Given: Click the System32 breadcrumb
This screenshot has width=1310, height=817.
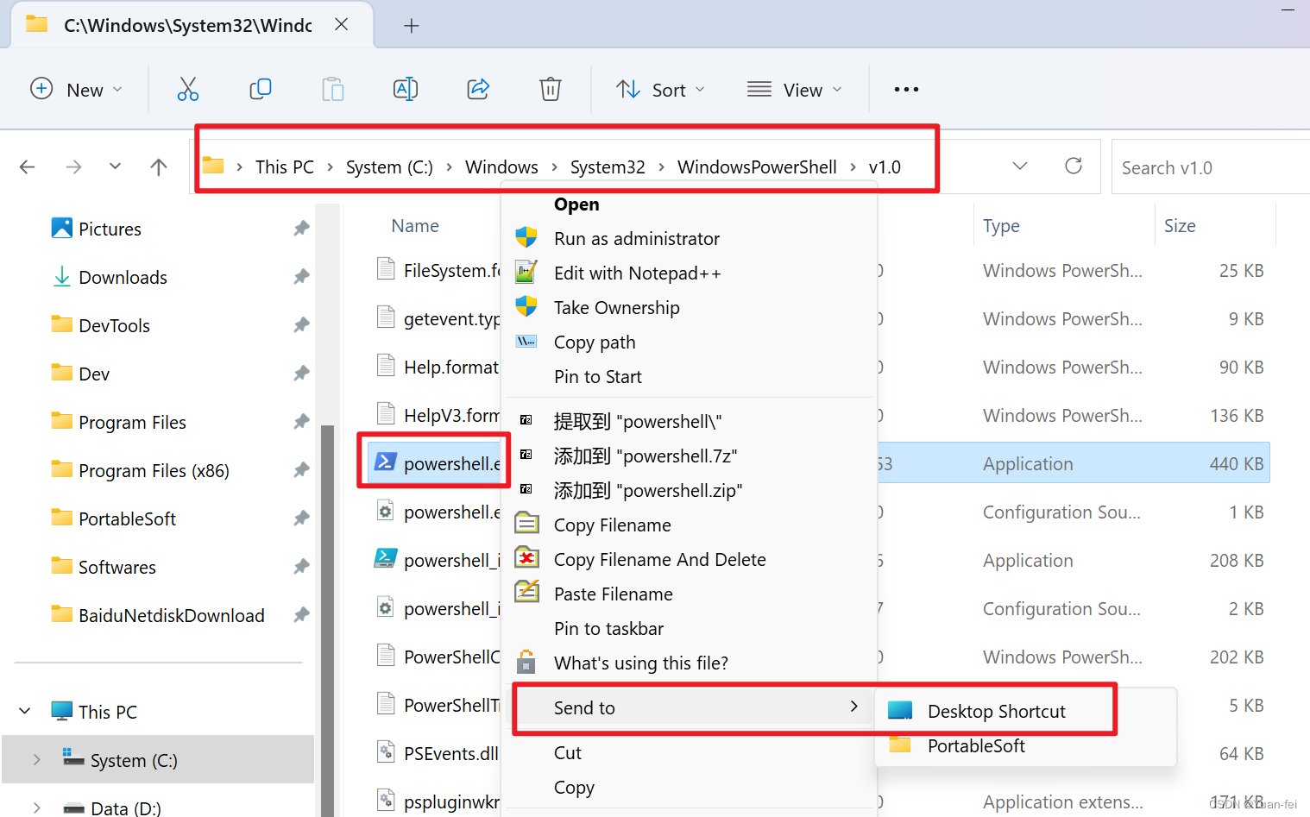Looking at the screenshot, I should point(608,167).
